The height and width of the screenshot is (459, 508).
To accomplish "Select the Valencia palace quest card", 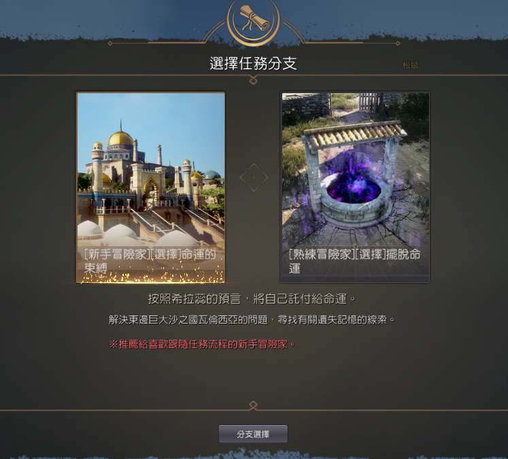I will [151, 188].
